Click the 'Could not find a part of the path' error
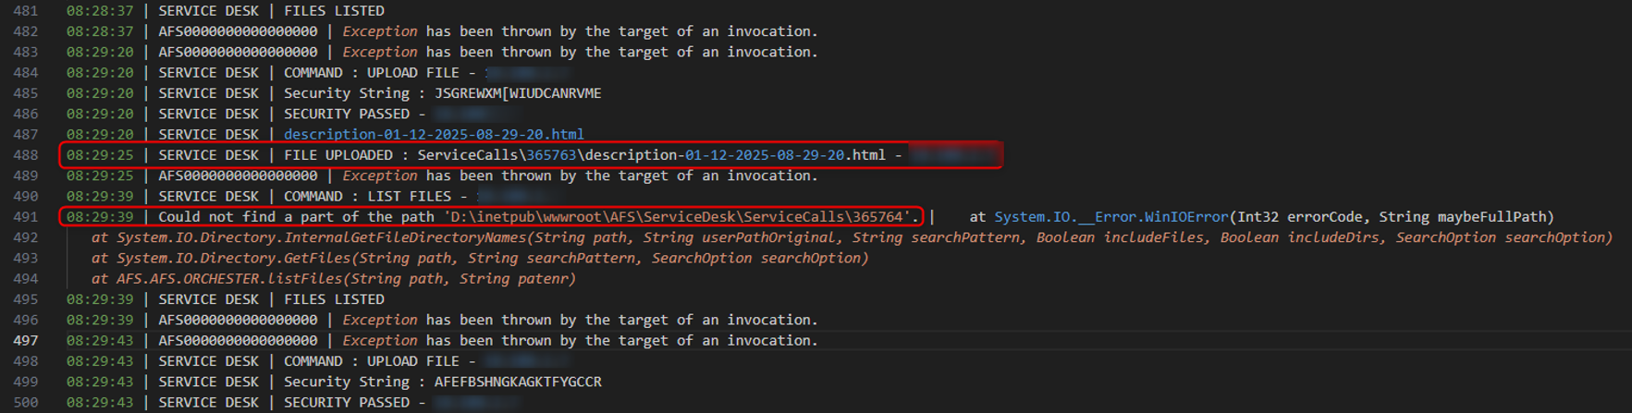The width and height of the screenshot is (1632, 413). coord(296,217)
